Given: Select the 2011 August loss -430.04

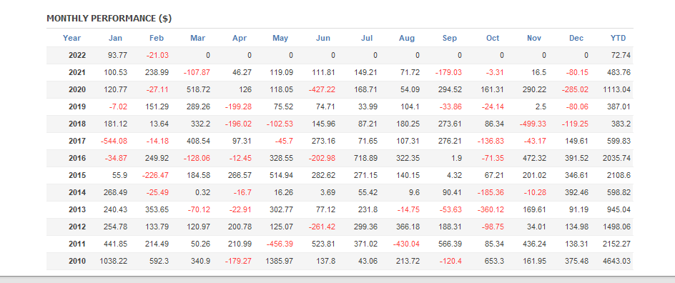Looking at the screenshot, I should [406, 244].
